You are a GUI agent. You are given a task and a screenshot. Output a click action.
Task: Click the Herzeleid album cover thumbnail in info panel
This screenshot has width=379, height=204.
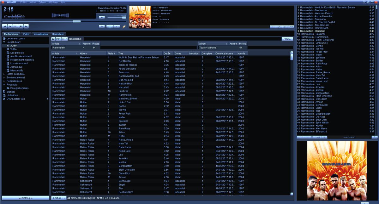tap(140, 17)
